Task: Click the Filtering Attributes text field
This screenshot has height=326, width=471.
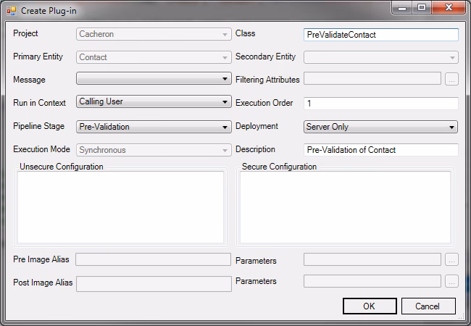Action: point(372,79)
